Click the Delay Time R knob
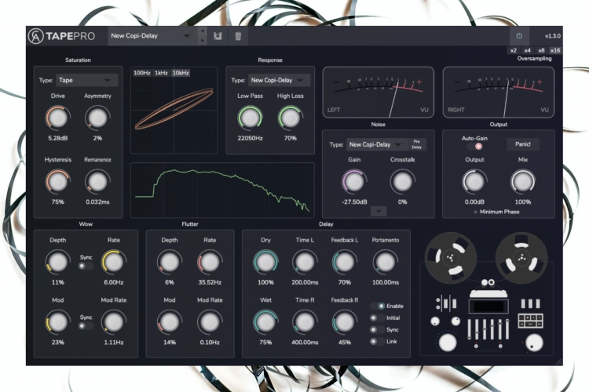 click(305, 322)
